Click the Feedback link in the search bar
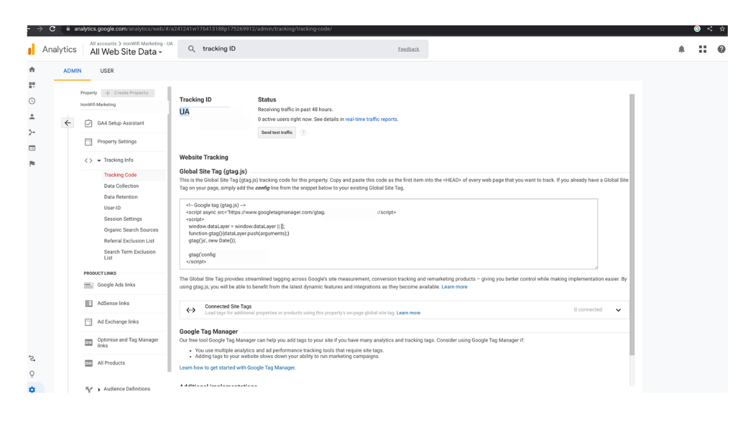 pyautogui.click(x=409, y=49)
